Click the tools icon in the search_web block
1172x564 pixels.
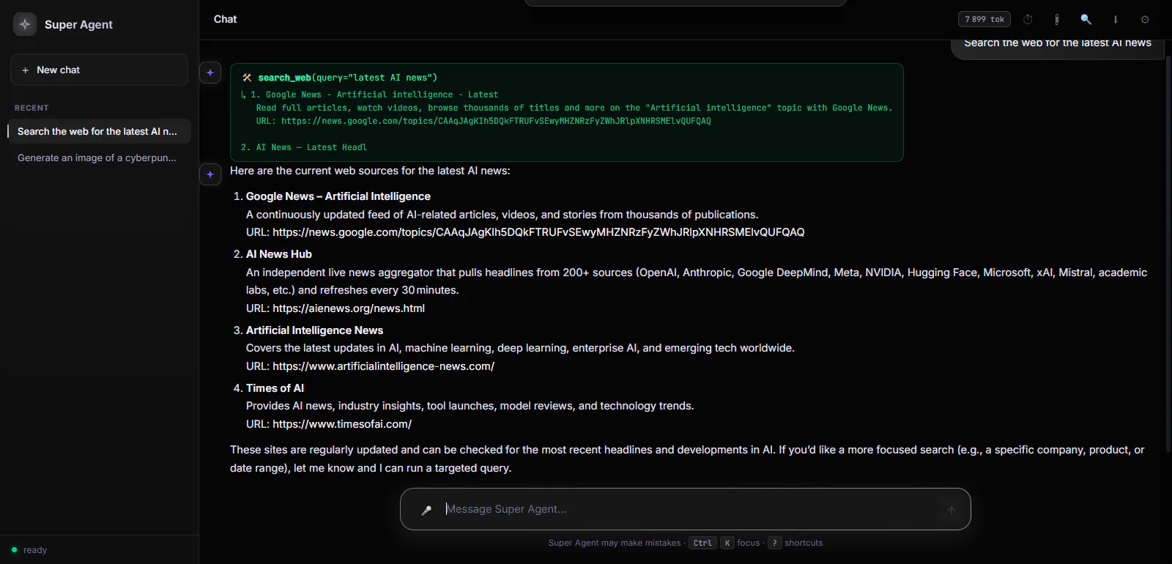click(247, 78)
